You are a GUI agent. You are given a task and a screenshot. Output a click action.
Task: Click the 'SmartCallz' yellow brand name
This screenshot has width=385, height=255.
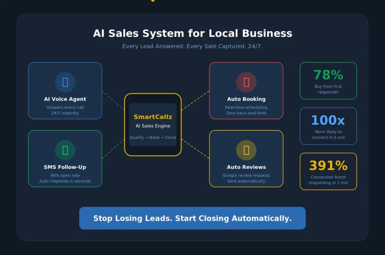pos(153,117)
